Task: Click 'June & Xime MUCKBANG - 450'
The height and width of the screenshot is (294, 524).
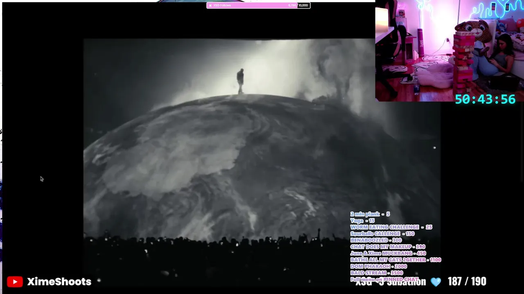Action: click(388, 253)
